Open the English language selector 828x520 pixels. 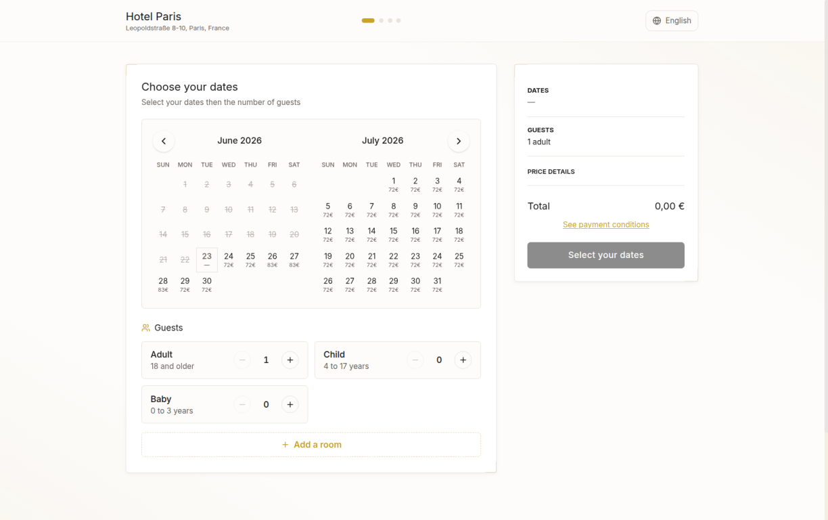pos(672,21)
